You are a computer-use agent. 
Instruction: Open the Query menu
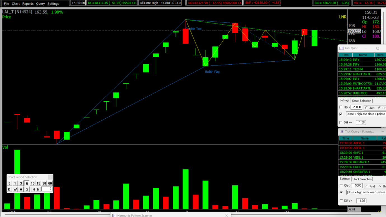(x=40, y=4)
